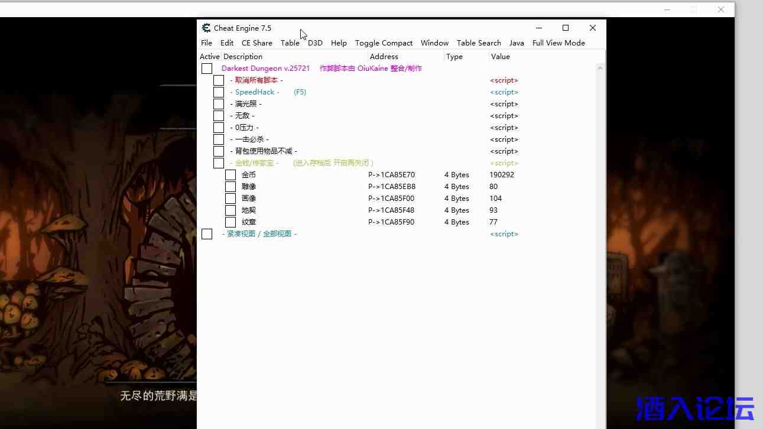Open the D3D menu
The width and height of the screenshot is (763, 429).
[x=315, y=43]
